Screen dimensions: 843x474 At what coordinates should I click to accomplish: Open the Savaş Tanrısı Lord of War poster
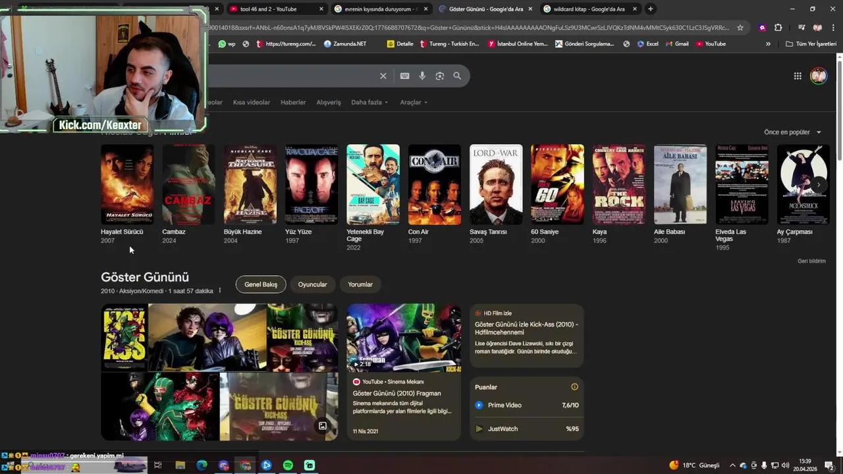click(x=496, y=184)
